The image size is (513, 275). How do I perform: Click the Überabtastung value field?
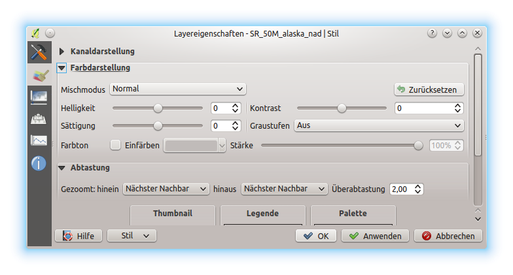400,189
